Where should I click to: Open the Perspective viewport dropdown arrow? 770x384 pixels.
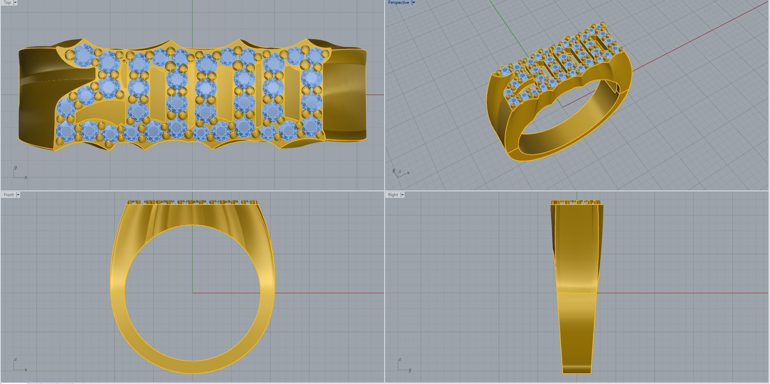(x=414, y=2)
